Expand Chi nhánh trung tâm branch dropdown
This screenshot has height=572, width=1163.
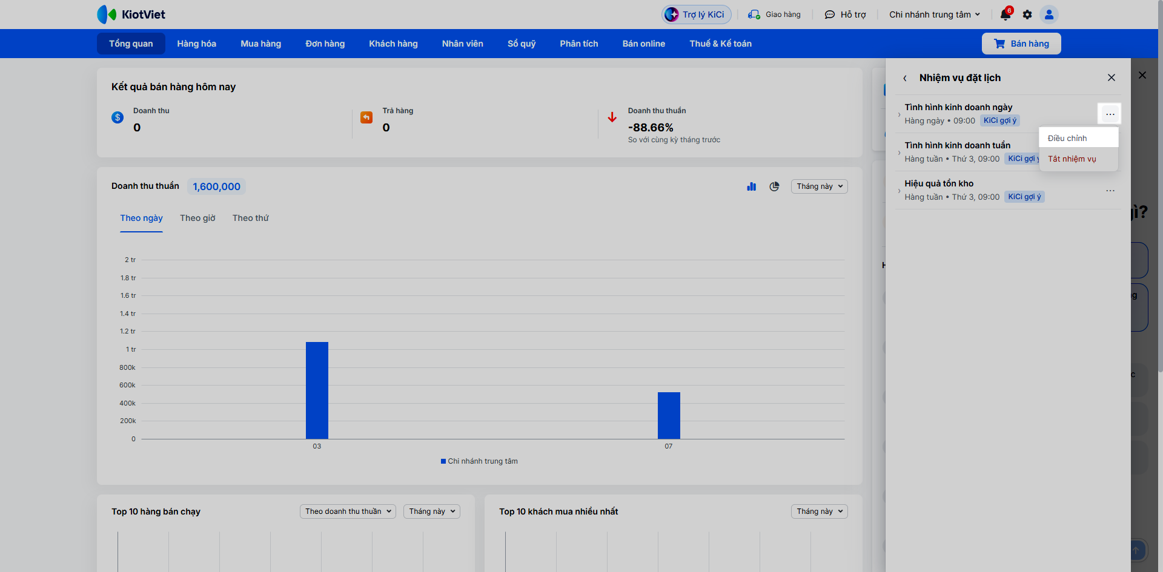935,15
